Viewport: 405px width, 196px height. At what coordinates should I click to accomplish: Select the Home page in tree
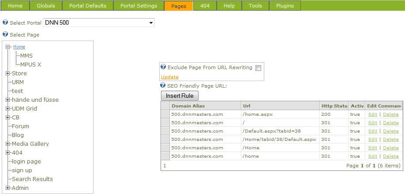[x=19, y=47]
